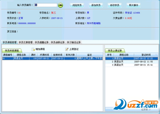This screenshot has height=114, width=160.
Task: Click the Add Course (增加课程) icon
Action: point(33,49)
